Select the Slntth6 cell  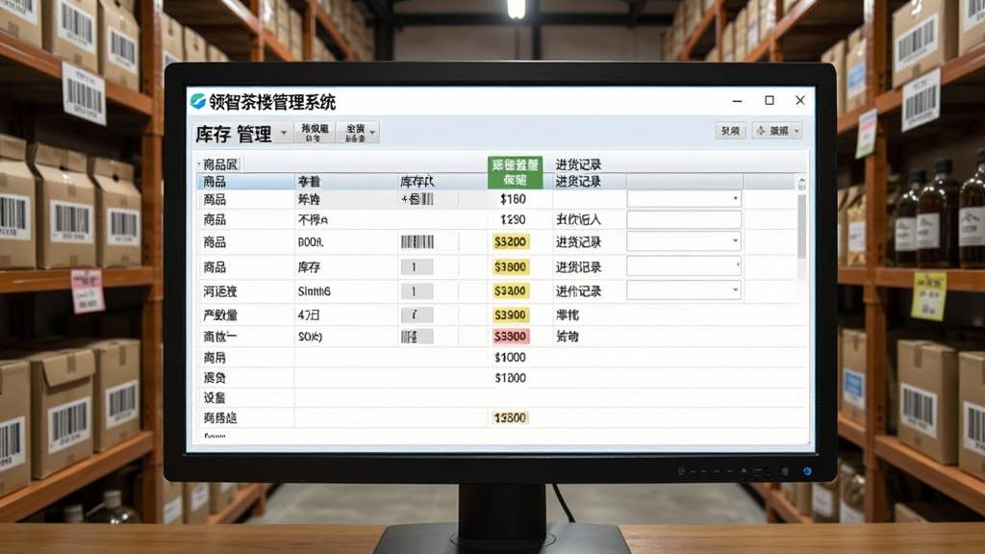click(x=315, y=291)
